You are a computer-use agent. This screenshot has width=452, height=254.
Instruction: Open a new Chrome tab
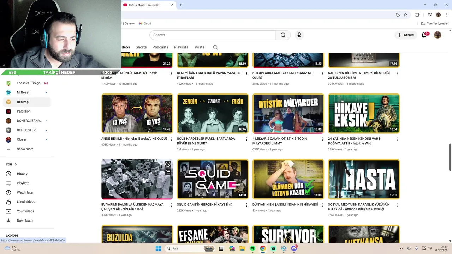(x=181, y=5)
